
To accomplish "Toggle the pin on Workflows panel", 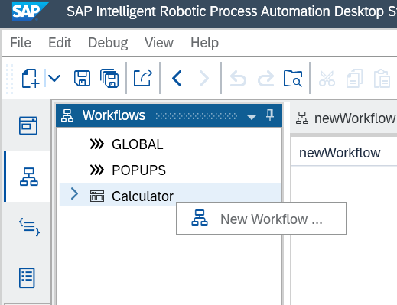I will pos(270,115).
